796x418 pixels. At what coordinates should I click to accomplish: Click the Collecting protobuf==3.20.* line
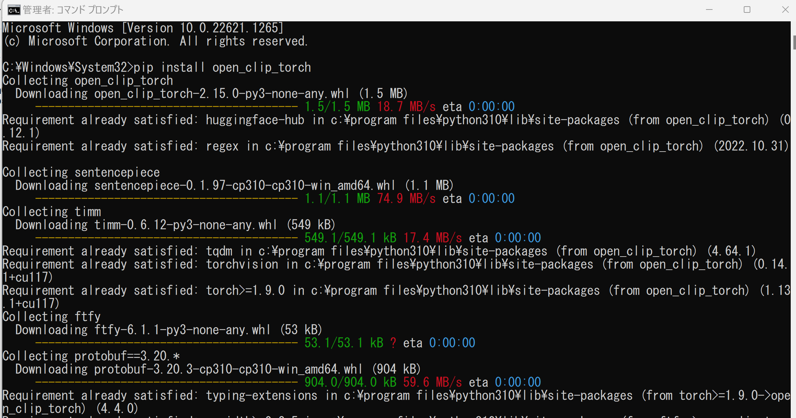coord(91,356)
